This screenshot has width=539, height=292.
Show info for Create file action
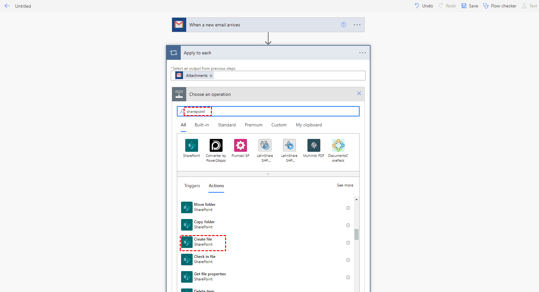click(x=348, y=243)
